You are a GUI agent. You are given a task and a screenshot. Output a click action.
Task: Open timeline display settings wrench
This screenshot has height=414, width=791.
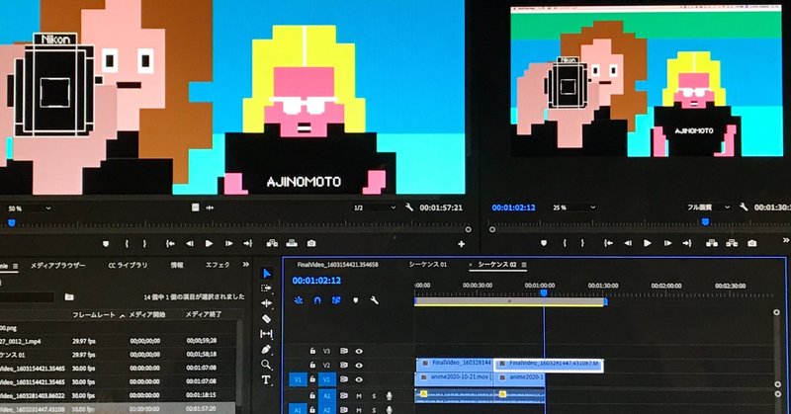click(x=375, y=300)
